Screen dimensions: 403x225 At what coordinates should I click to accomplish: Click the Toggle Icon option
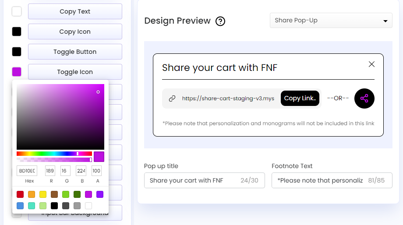click(x=75, y=72)
